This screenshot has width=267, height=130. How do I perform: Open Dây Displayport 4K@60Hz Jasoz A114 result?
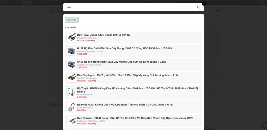click(x=133, y=78)
